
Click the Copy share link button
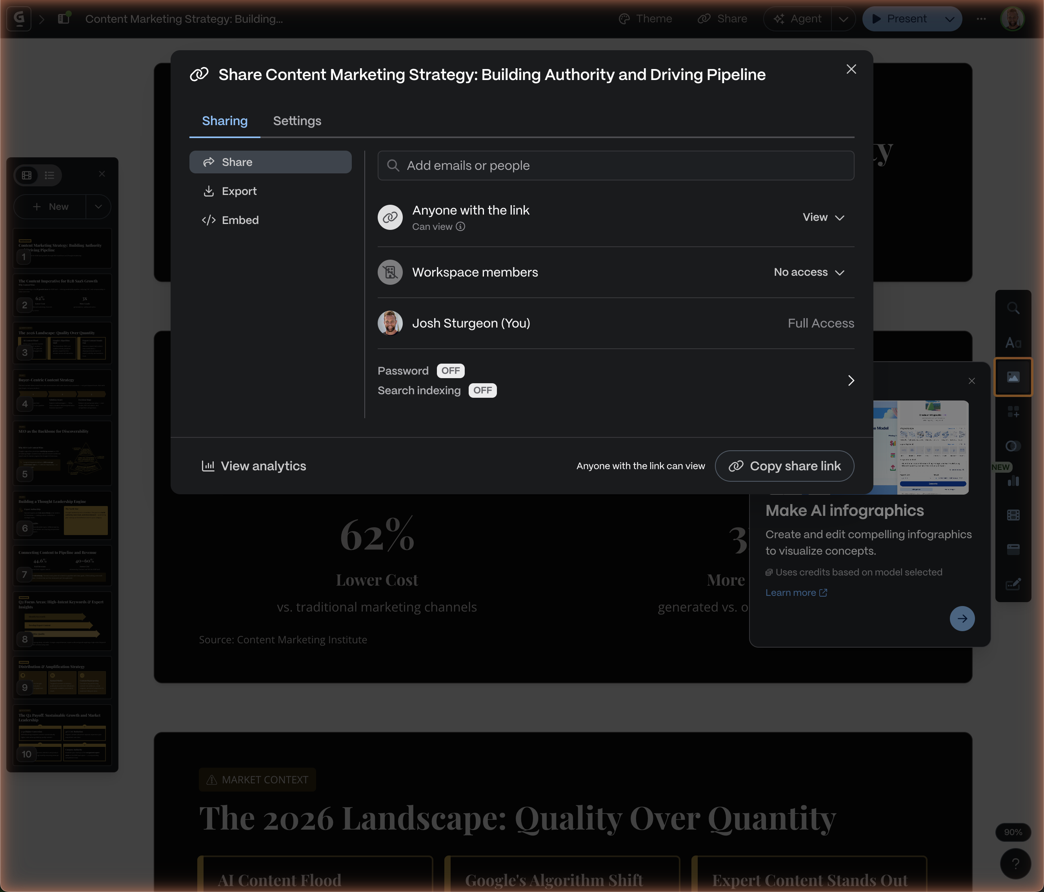(784, 466)
